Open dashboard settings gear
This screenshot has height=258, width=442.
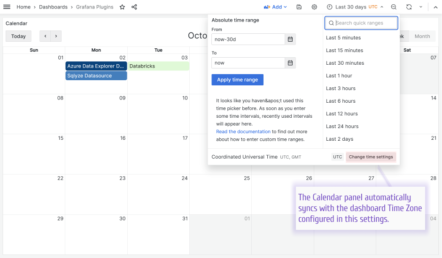314,7
